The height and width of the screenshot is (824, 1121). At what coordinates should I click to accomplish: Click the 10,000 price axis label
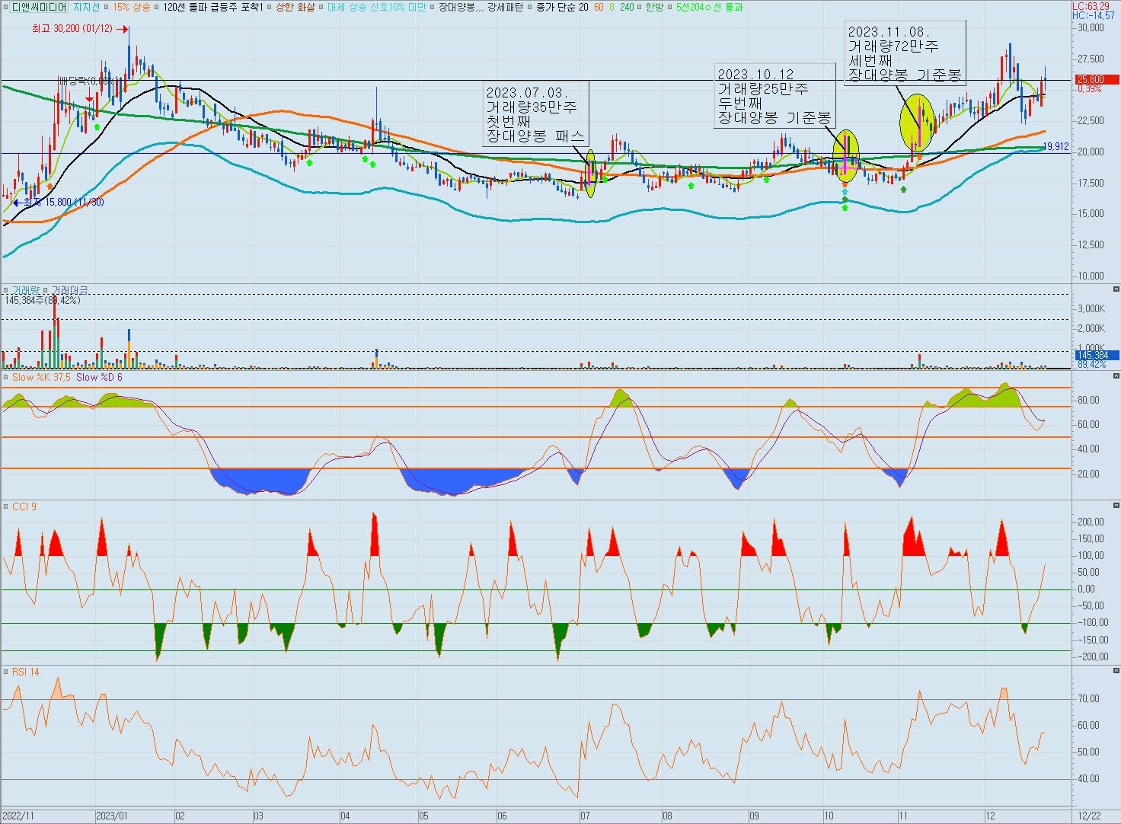[x=1091, y=276]
